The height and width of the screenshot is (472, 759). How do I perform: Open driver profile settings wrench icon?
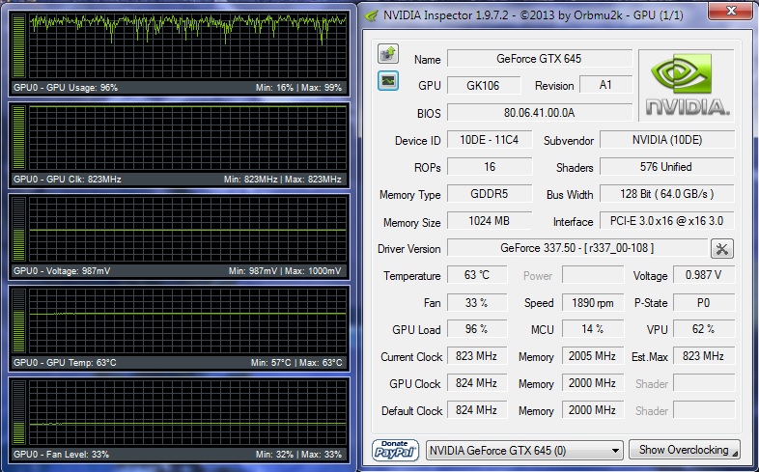tap(721, 249)
